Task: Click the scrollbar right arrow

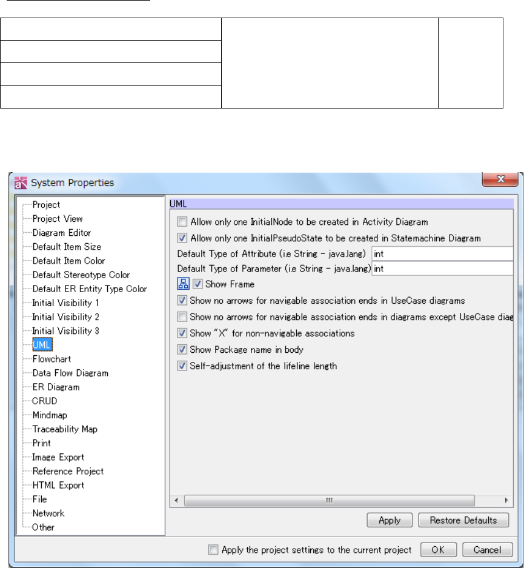Action: 506,501
